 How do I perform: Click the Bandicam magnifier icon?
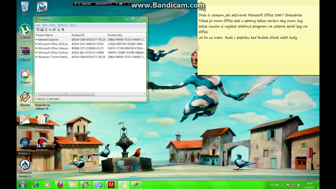click(79, 4)
